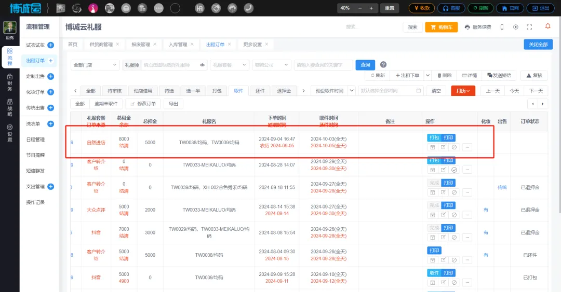This screenshot has height=292, width=561.
Task: Click zoom-in plus beside 40%
Action: click(x=371, y=8)
